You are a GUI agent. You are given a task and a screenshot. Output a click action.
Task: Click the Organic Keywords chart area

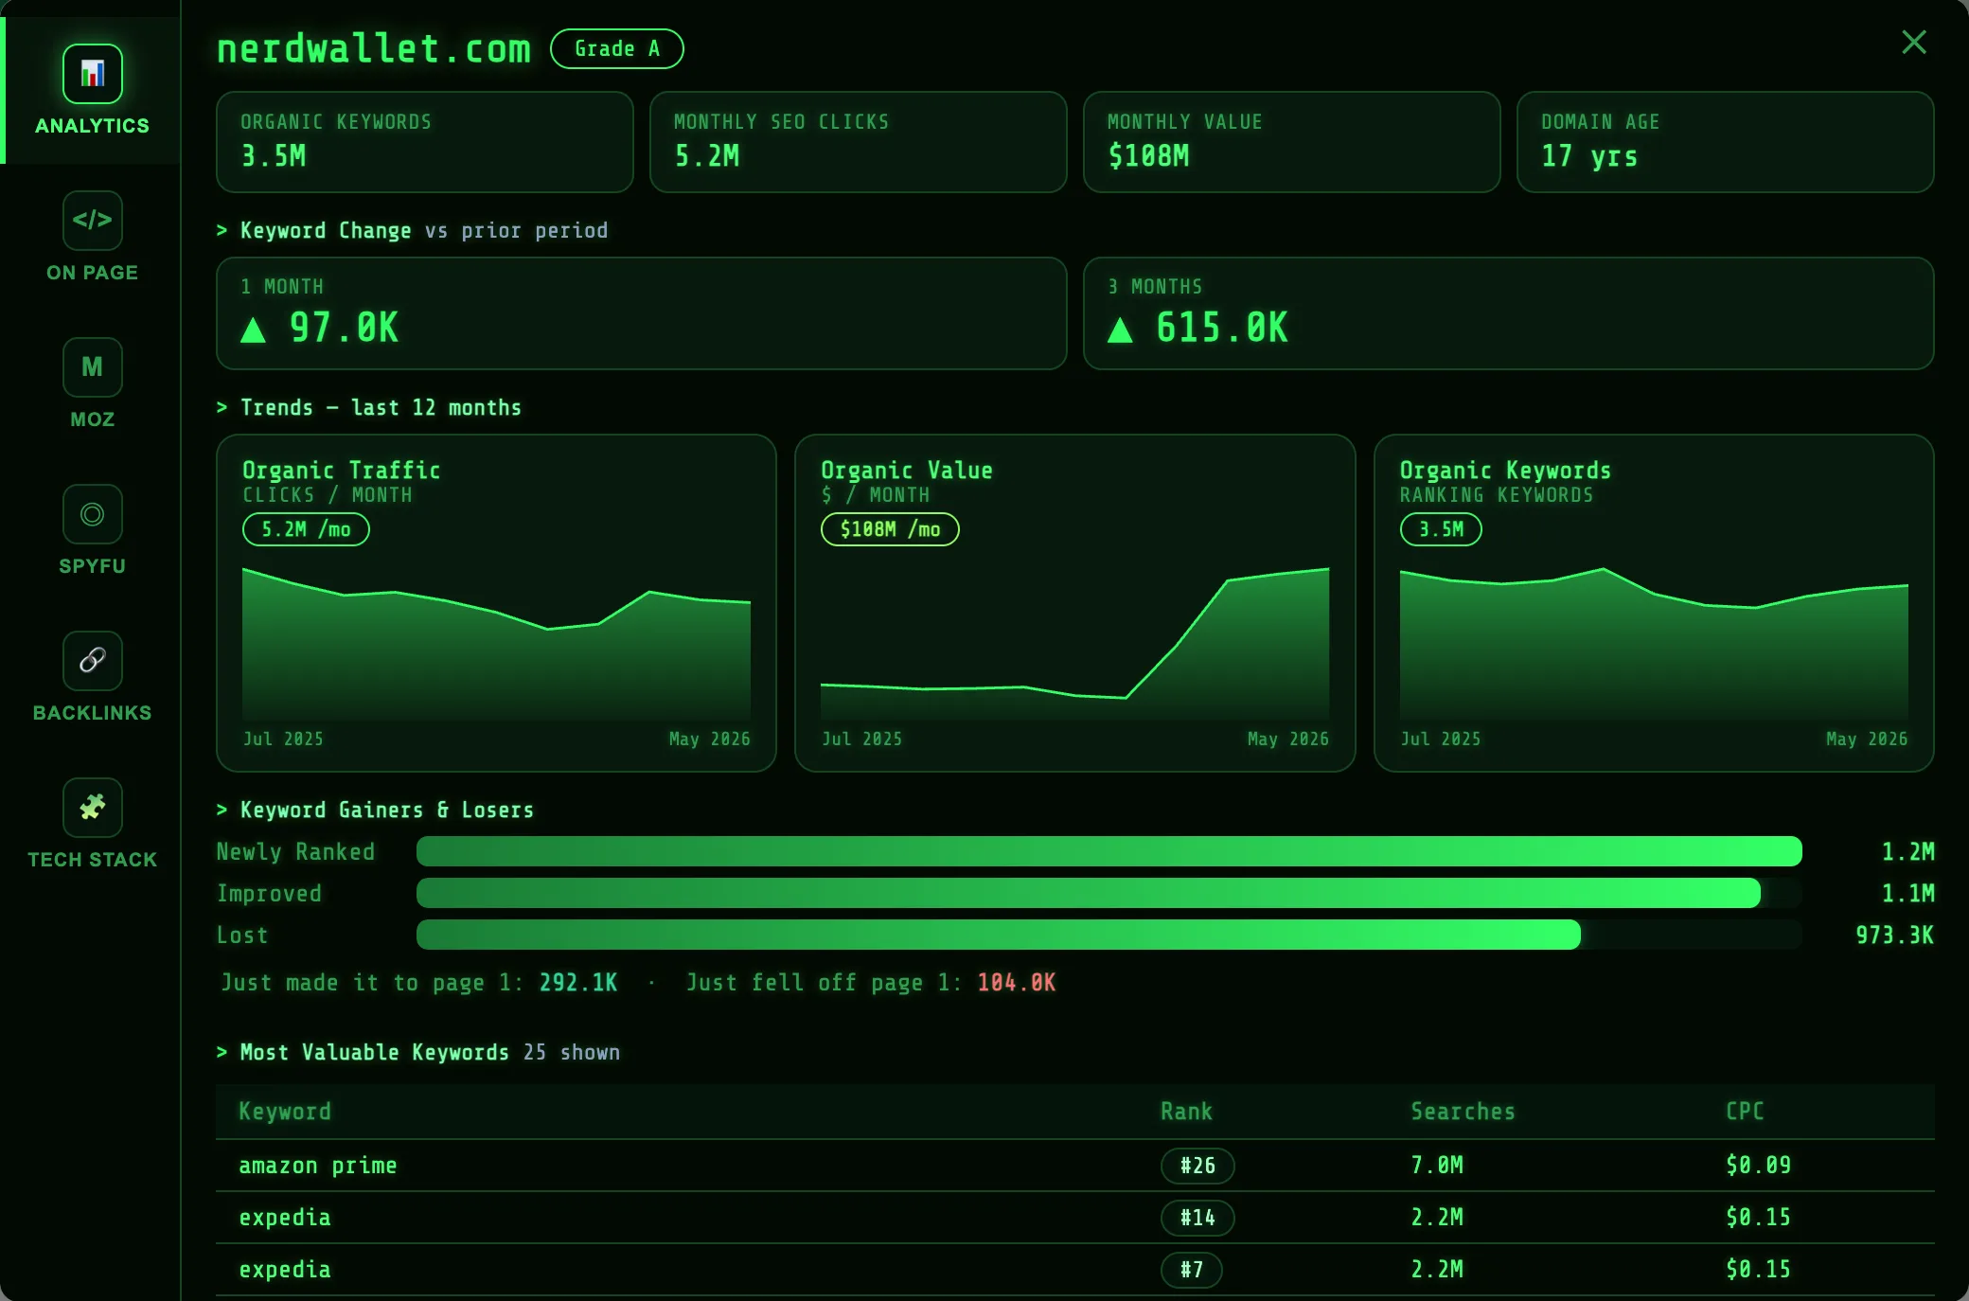point(1654,644)
